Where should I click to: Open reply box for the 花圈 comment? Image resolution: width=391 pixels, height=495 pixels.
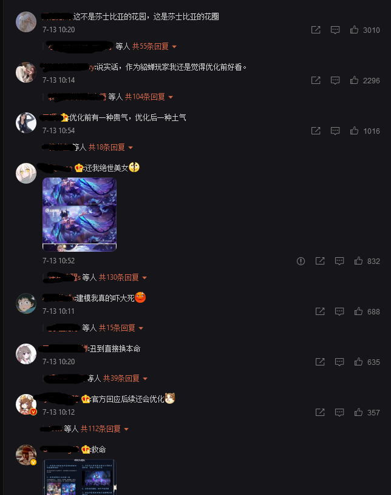(x=335, y=30)
